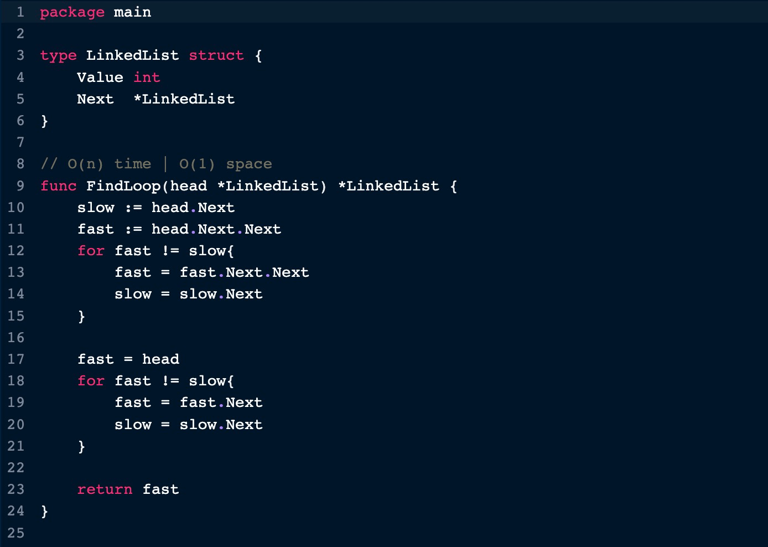Click the 'func' keyword
This screenshot has width=768, height=547.
(58, 185)
